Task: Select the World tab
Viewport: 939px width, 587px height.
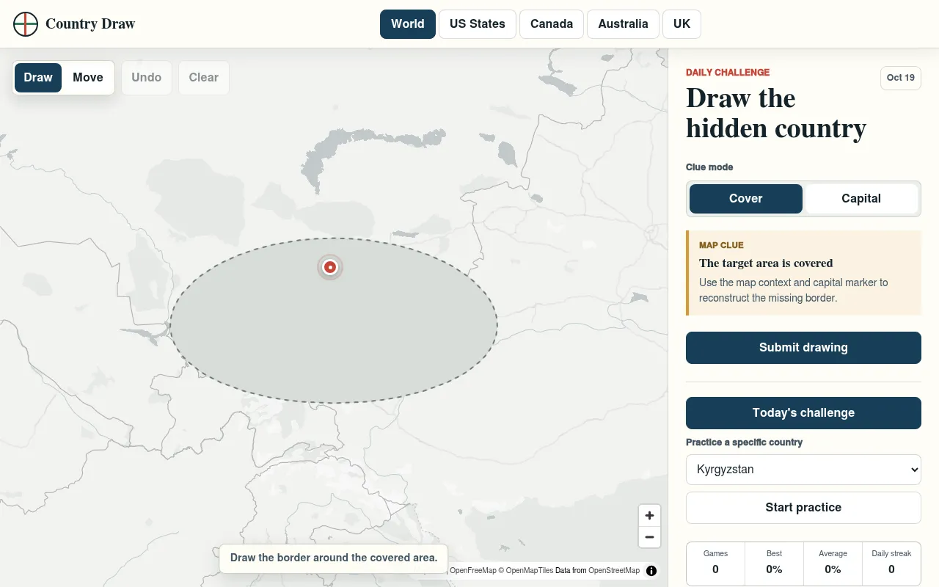Action: point(408,24)
